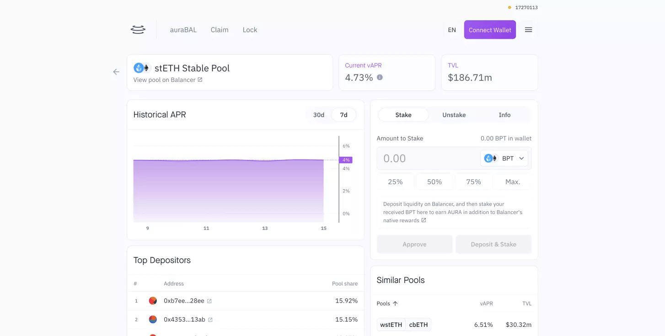Sort pools using the Pools arrow icon
665x336 pixels.
tap(396, 303)
